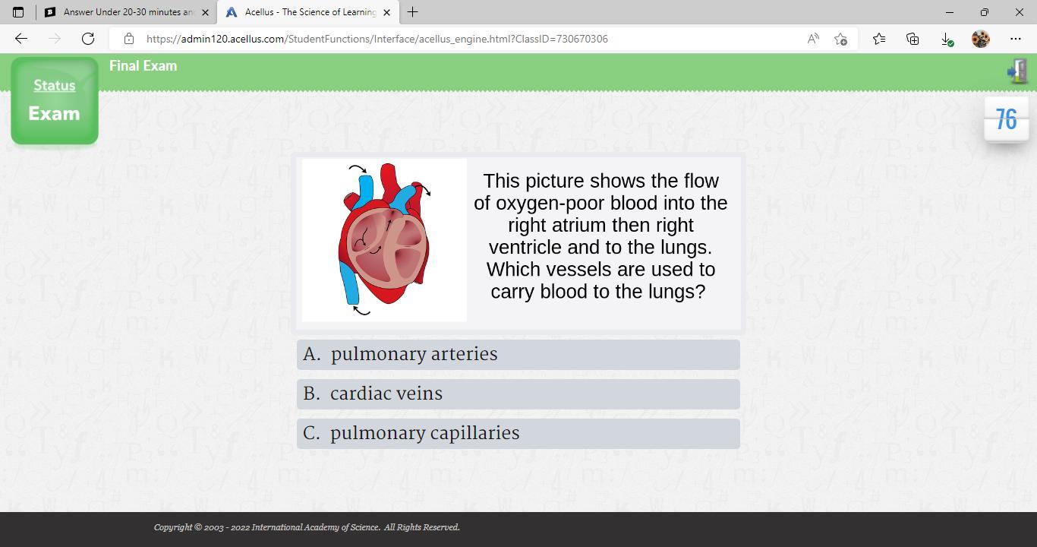
Task: Open the Downloads icon
Action: 947,39
